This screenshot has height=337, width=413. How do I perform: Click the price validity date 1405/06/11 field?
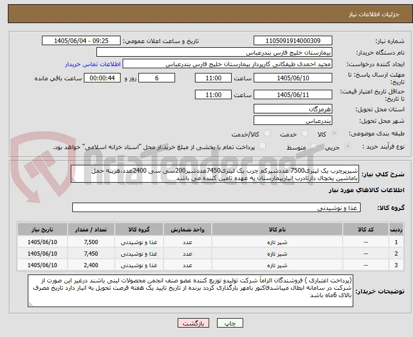coord(293,94)
